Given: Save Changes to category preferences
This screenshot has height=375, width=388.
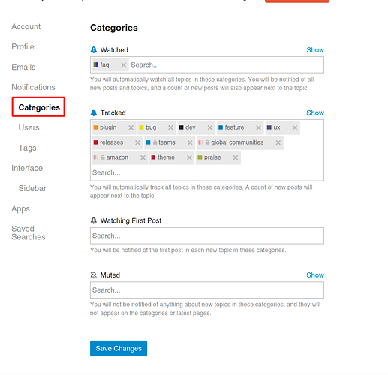Looking at the screenshot, I should 119,348.
